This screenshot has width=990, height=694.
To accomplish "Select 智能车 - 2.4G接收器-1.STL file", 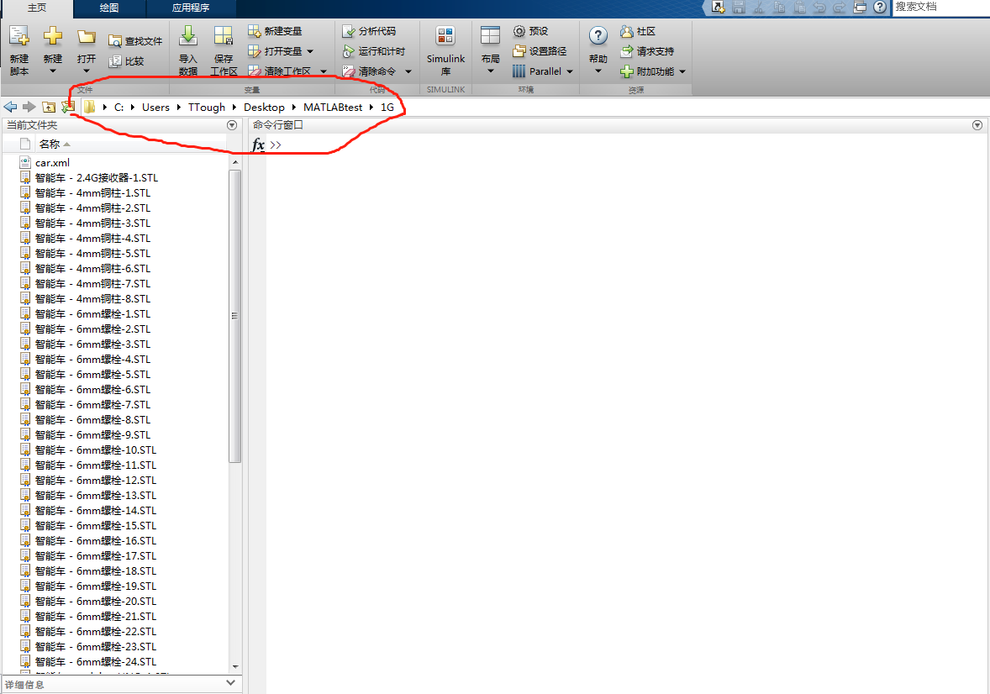I will click(x=97, y=177).
